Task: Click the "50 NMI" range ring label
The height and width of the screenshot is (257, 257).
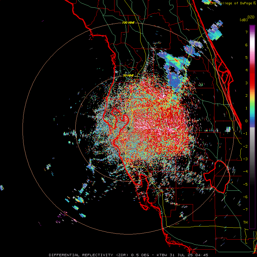Action: tap(128, 76)
